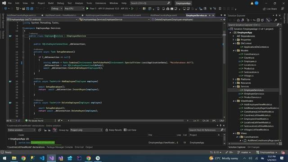The height and width of the screenshot is (162, 288).
Task: Collapse the ViewModels folder
Action: tap(234, 101)
